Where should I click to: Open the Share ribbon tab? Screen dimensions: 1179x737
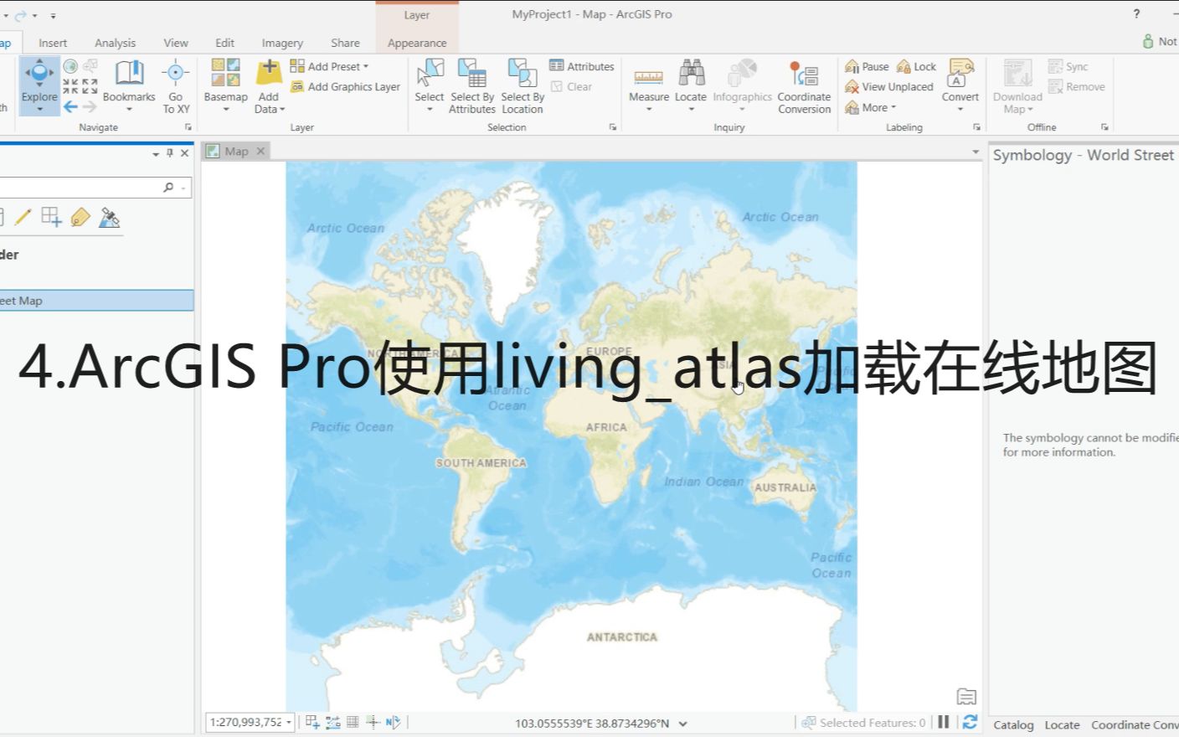(x=345, y=43)
